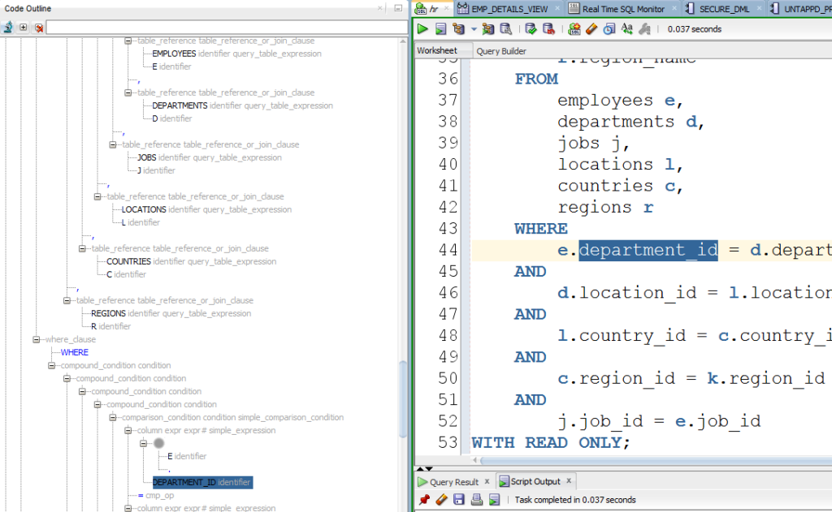Click the Unshared SQL Worksheet icon
Screen dimensions: 832x512
[x=574, y=29]
